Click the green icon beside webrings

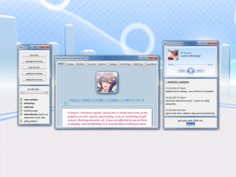[21, 107]
